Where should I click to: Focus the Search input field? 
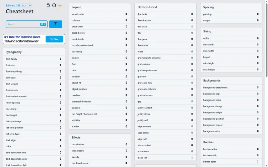click(x=27, y=24)
